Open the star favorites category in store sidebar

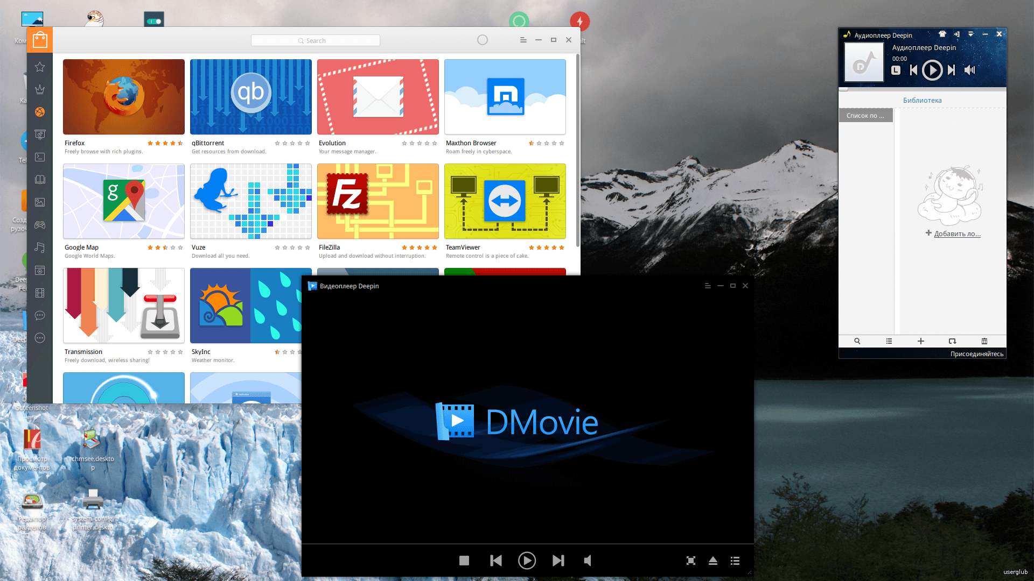click(40, 67)
